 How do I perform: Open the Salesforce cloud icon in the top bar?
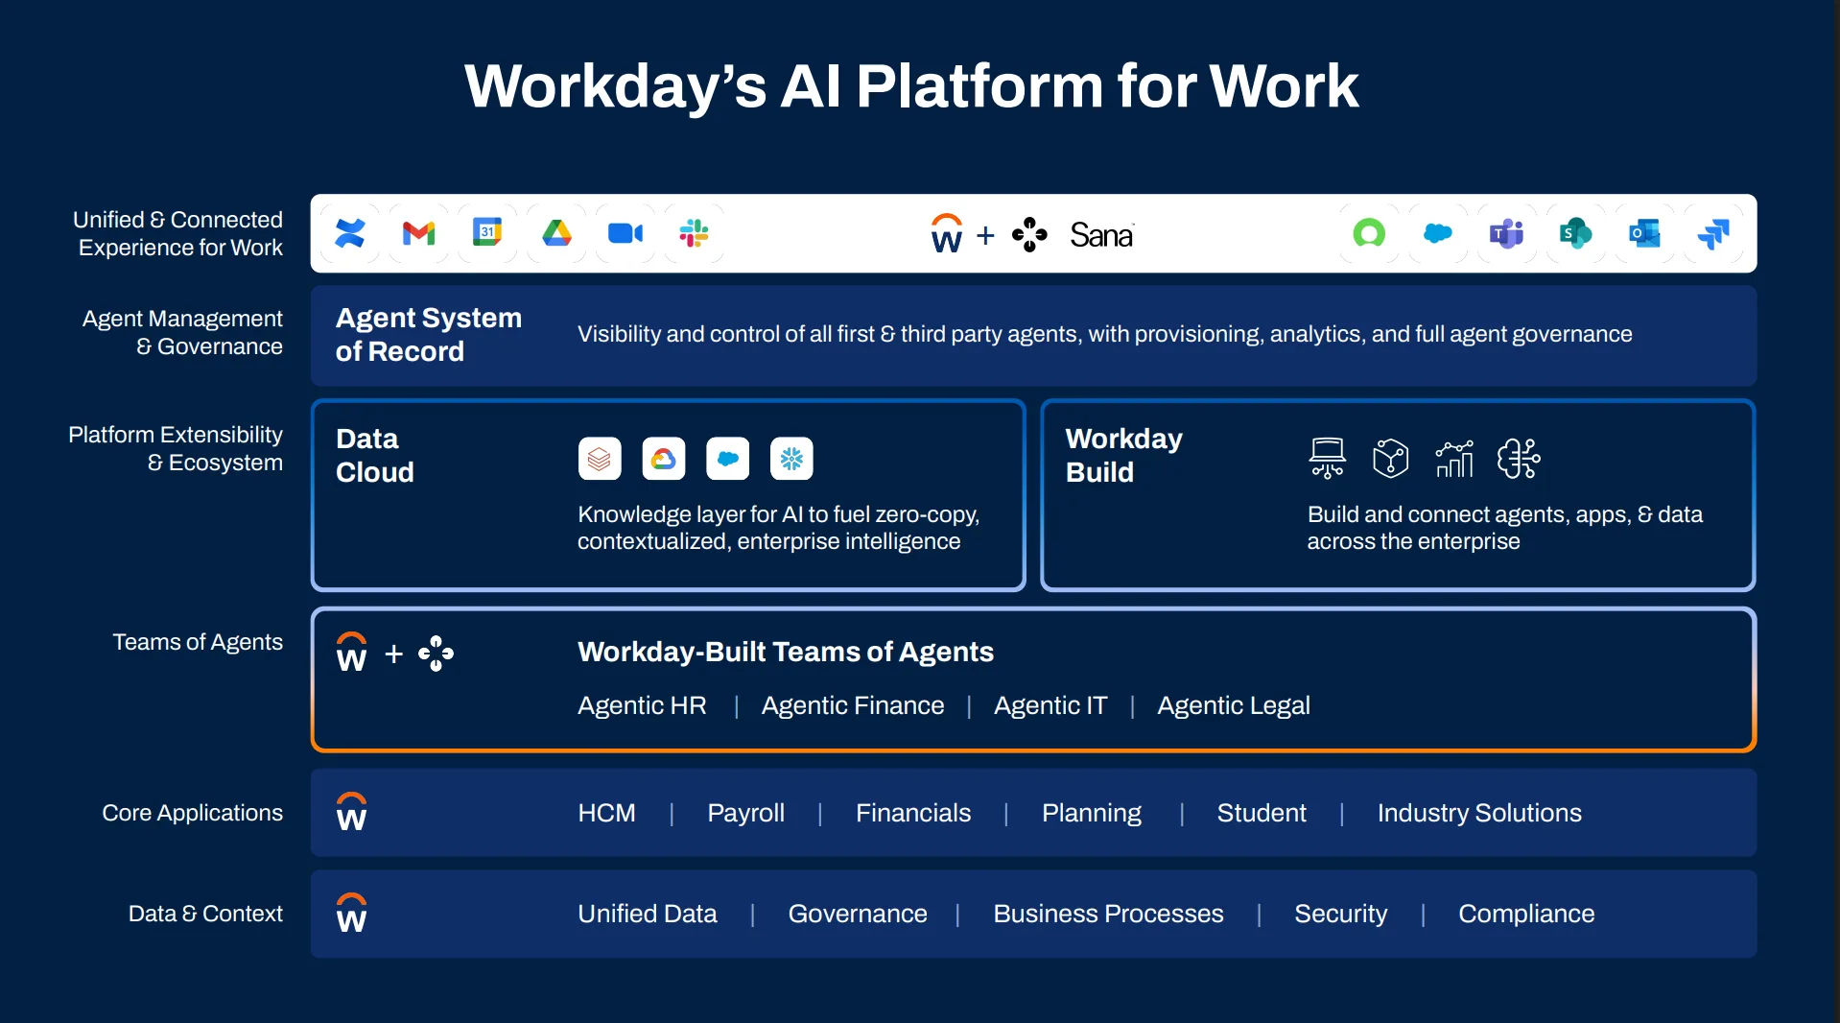pos(1437,233)
